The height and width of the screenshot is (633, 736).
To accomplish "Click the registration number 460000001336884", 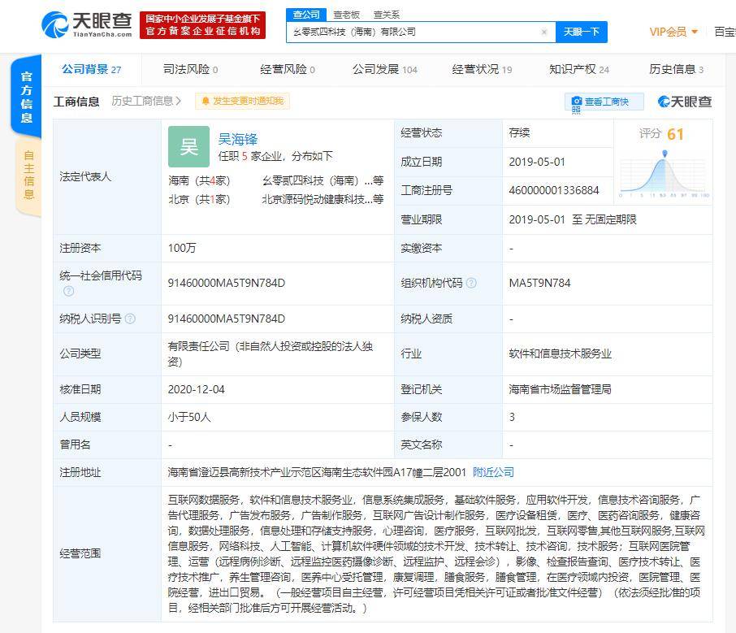I will pos(554,190).
